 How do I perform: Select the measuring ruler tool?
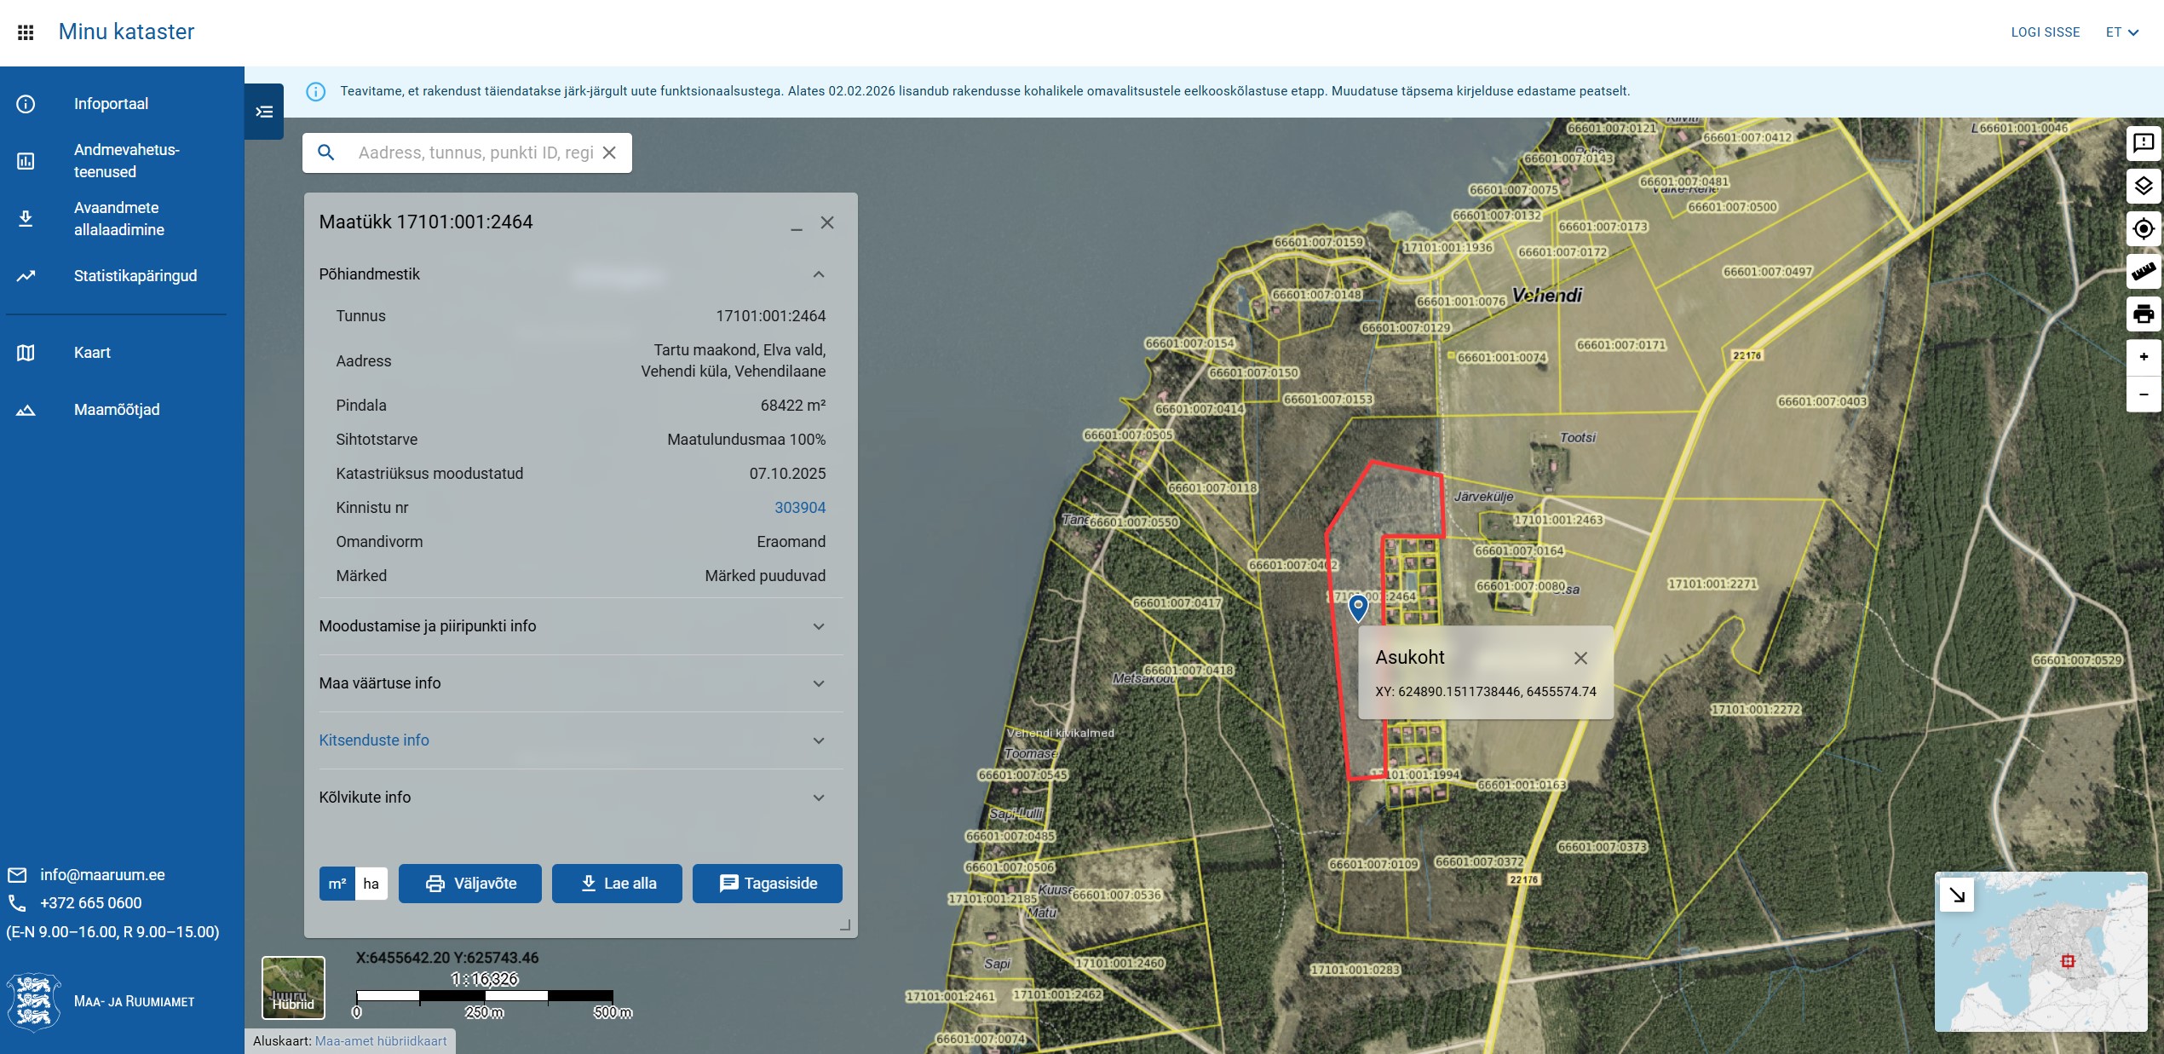coord(2143,272)
